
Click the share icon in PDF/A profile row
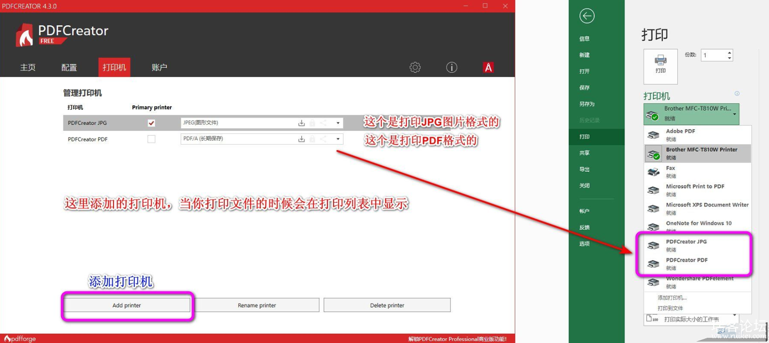pos(323,139)
